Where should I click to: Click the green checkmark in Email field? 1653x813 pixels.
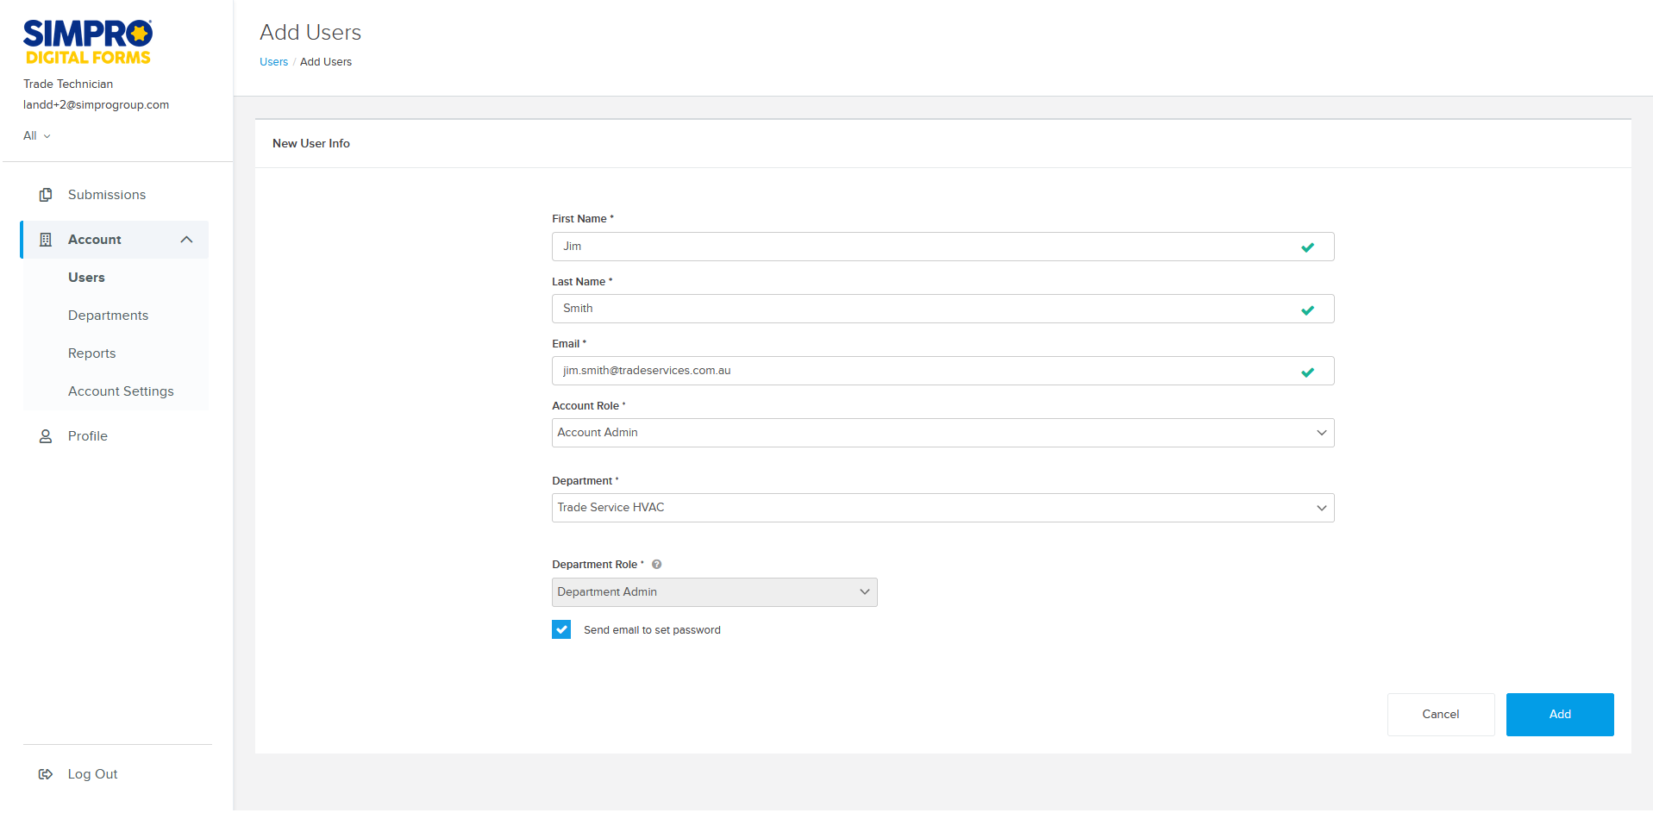coord(1307,372)
